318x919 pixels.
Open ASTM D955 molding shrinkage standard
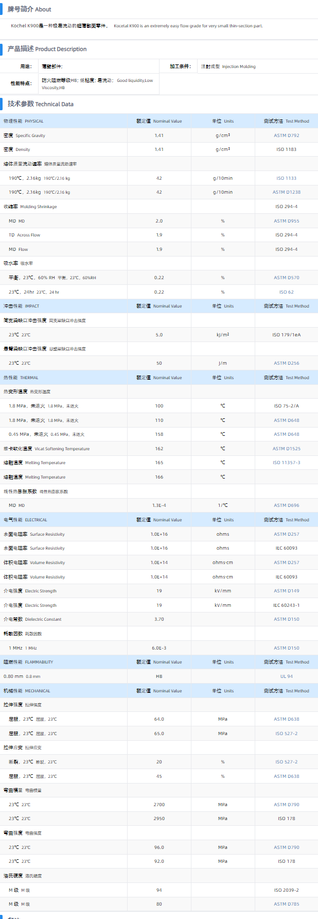tap(286, 221)
